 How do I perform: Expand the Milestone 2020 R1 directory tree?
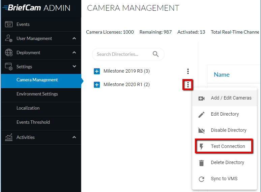(x=97, y=85)
